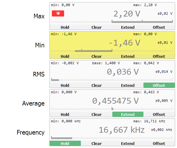This screenshot has width=177, height=148.
Task: Release the active Frequency Hold
Action: [65, 143]
